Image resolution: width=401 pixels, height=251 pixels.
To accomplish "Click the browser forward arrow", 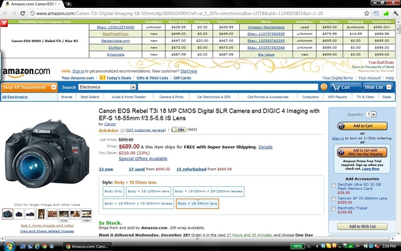I will click(x=14, y=13).
